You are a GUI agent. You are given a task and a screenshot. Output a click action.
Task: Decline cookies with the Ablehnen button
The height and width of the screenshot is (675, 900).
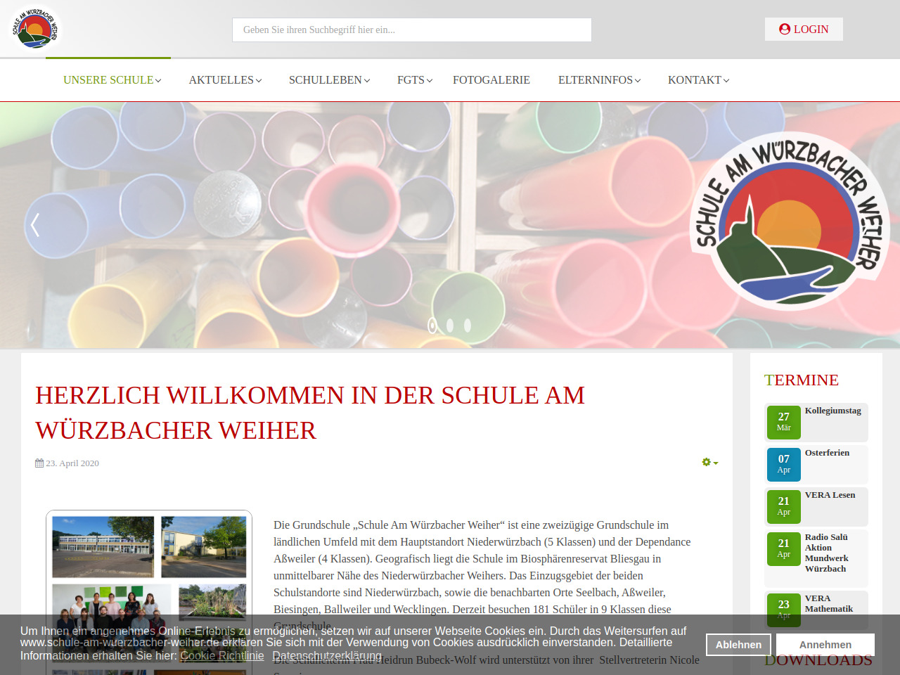click(738, 645)
